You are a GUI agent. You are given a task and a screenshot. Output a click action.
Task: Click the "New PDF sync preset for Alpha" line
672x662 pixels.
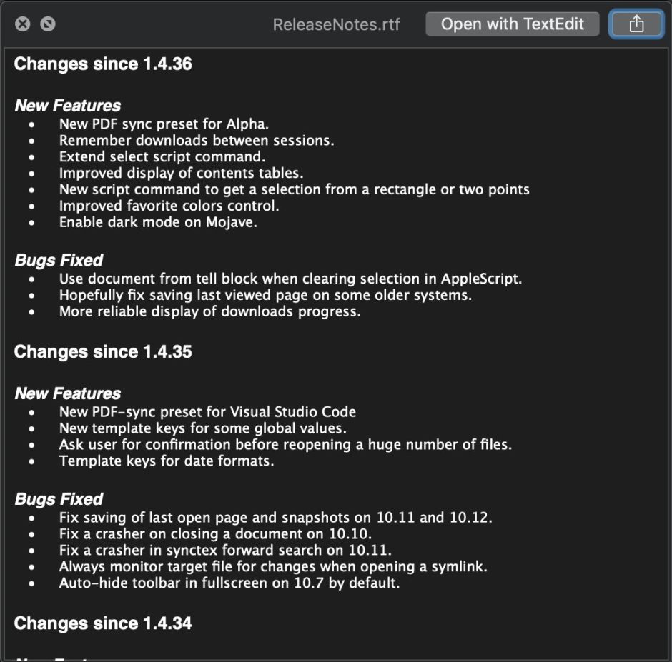coord(164,124)
